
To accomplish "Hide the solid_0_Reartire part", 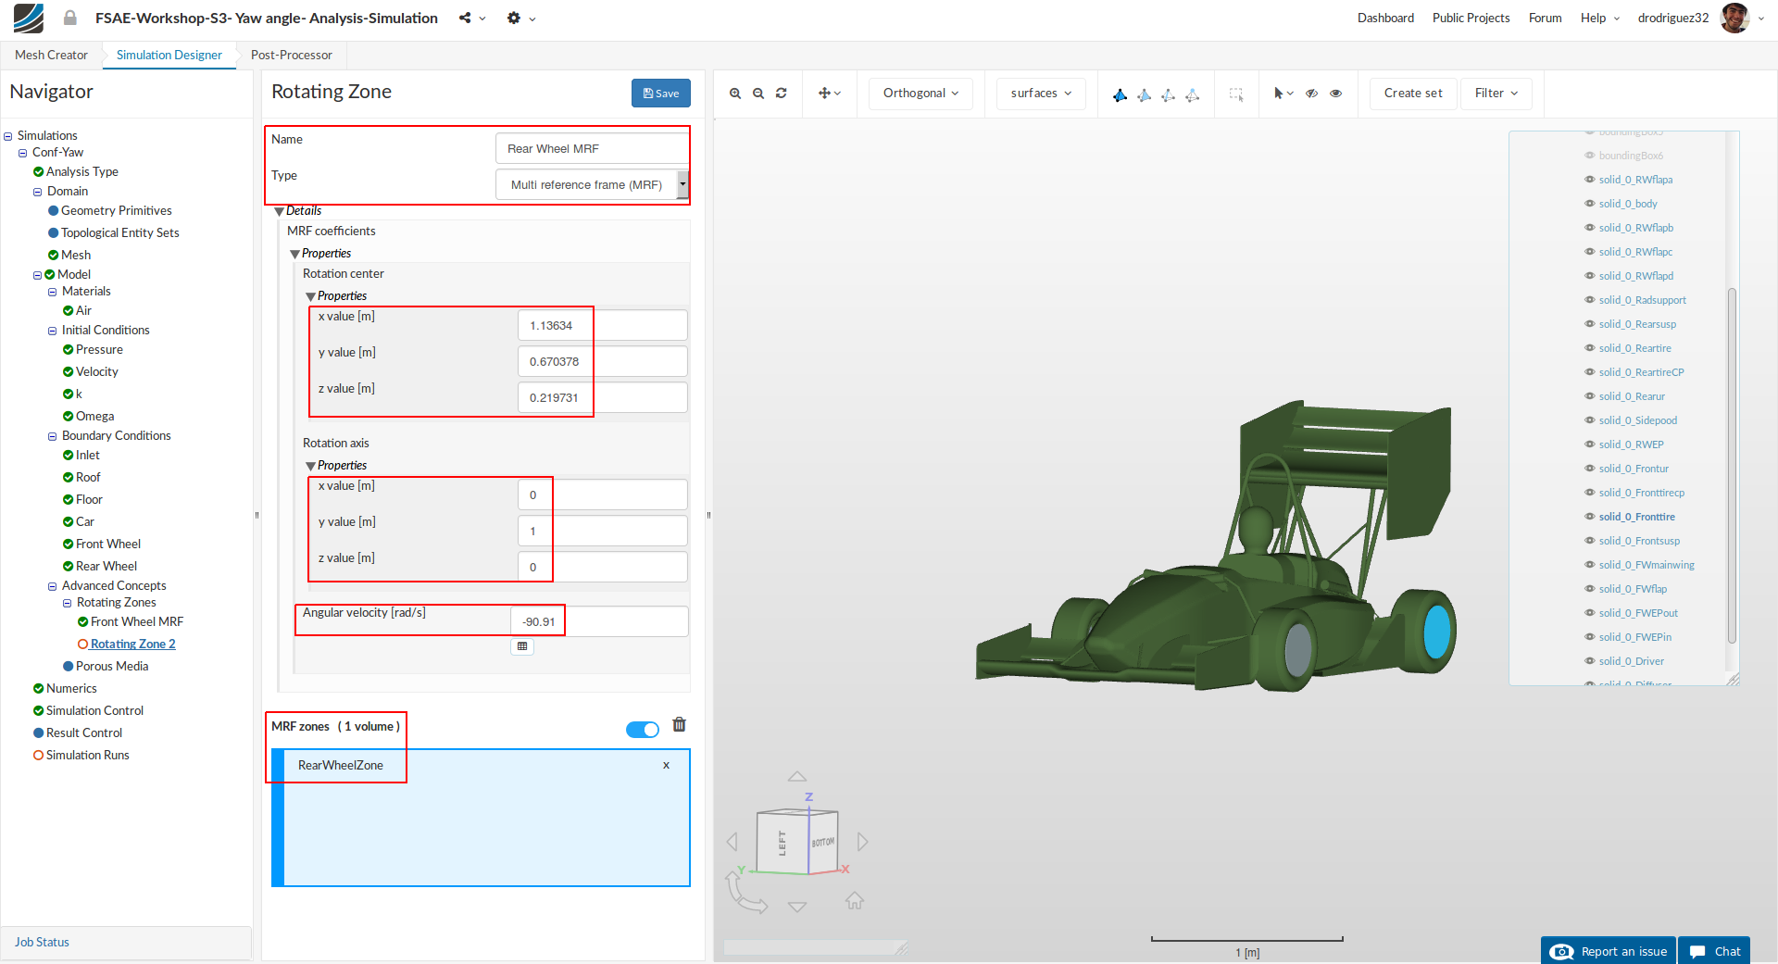I will point(1590,348).
